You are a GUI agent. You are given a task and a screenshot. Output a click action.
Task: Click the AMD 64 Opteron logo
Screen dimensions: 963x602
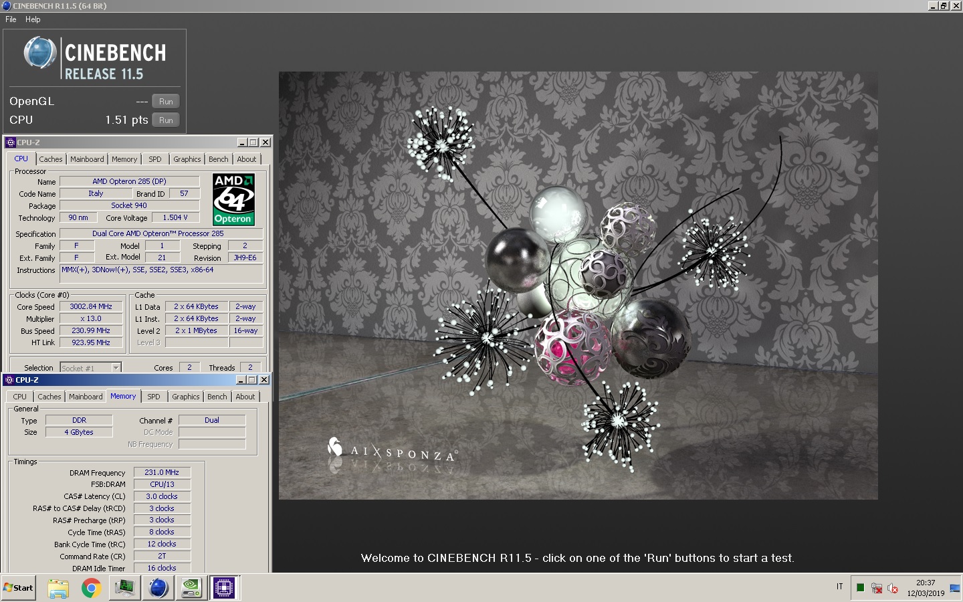(x=233, y=199)
